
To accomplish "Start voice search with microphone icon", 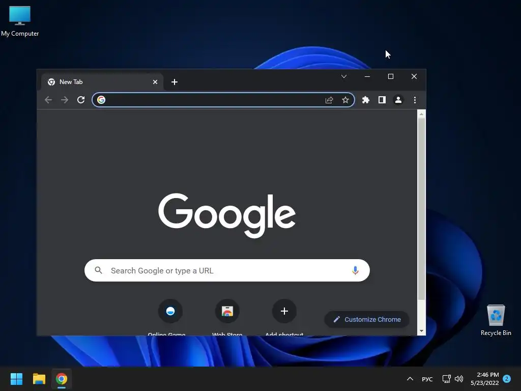I will (x=355, y=270).
